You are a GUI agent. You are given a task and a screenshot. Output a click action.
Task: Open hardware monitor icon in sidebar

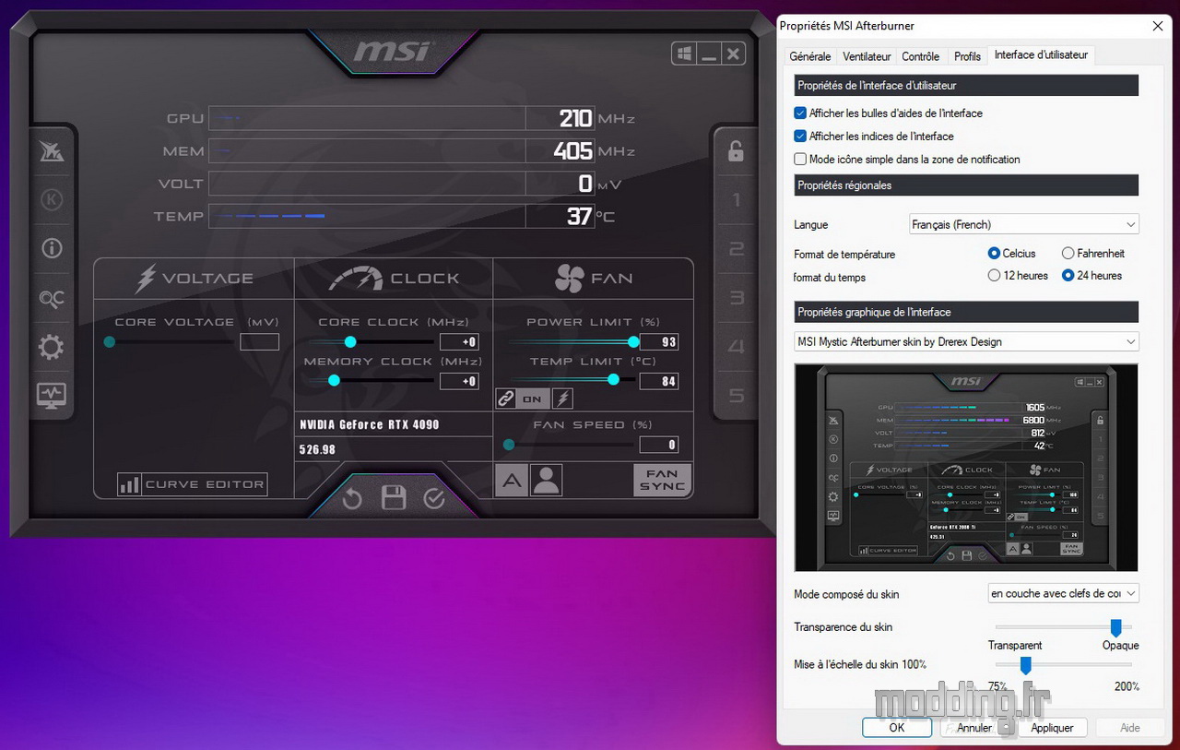click(52, 395)
